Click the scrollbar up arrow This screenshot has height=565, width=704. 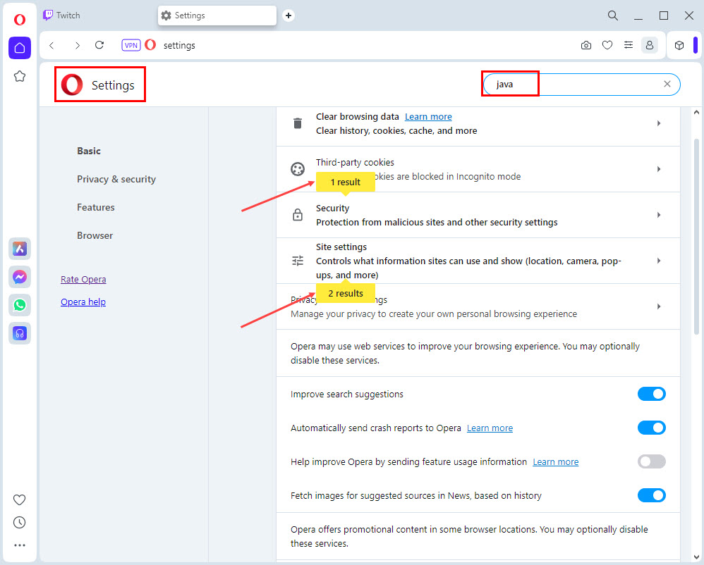pyautogui.click(x=696, y=112)
